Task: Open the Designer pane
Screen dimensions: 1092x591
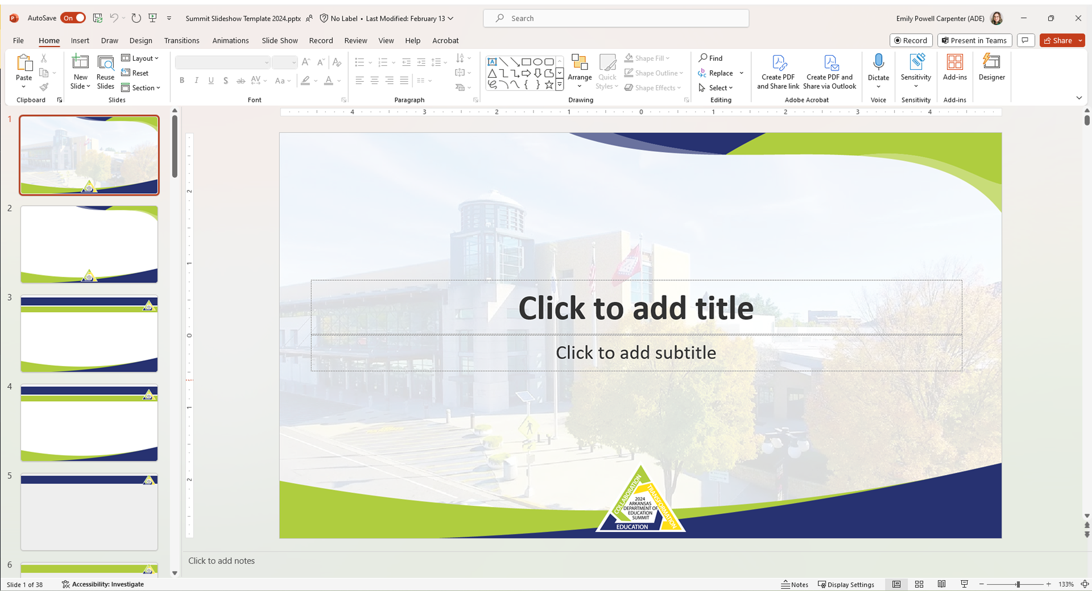Action: (992, 67)
